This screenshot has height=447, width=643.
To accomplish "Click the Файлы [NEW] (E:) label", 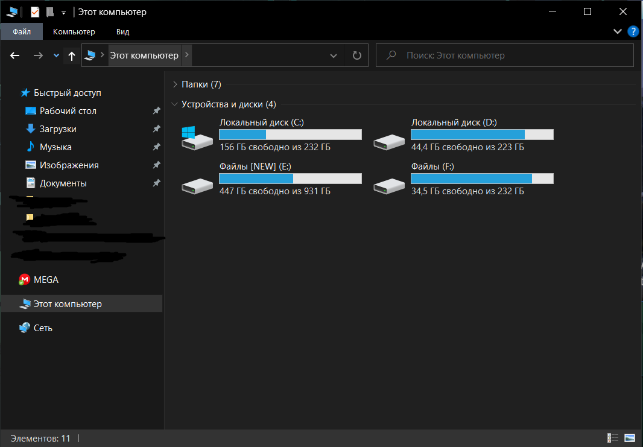I will (x=255, y=166).
